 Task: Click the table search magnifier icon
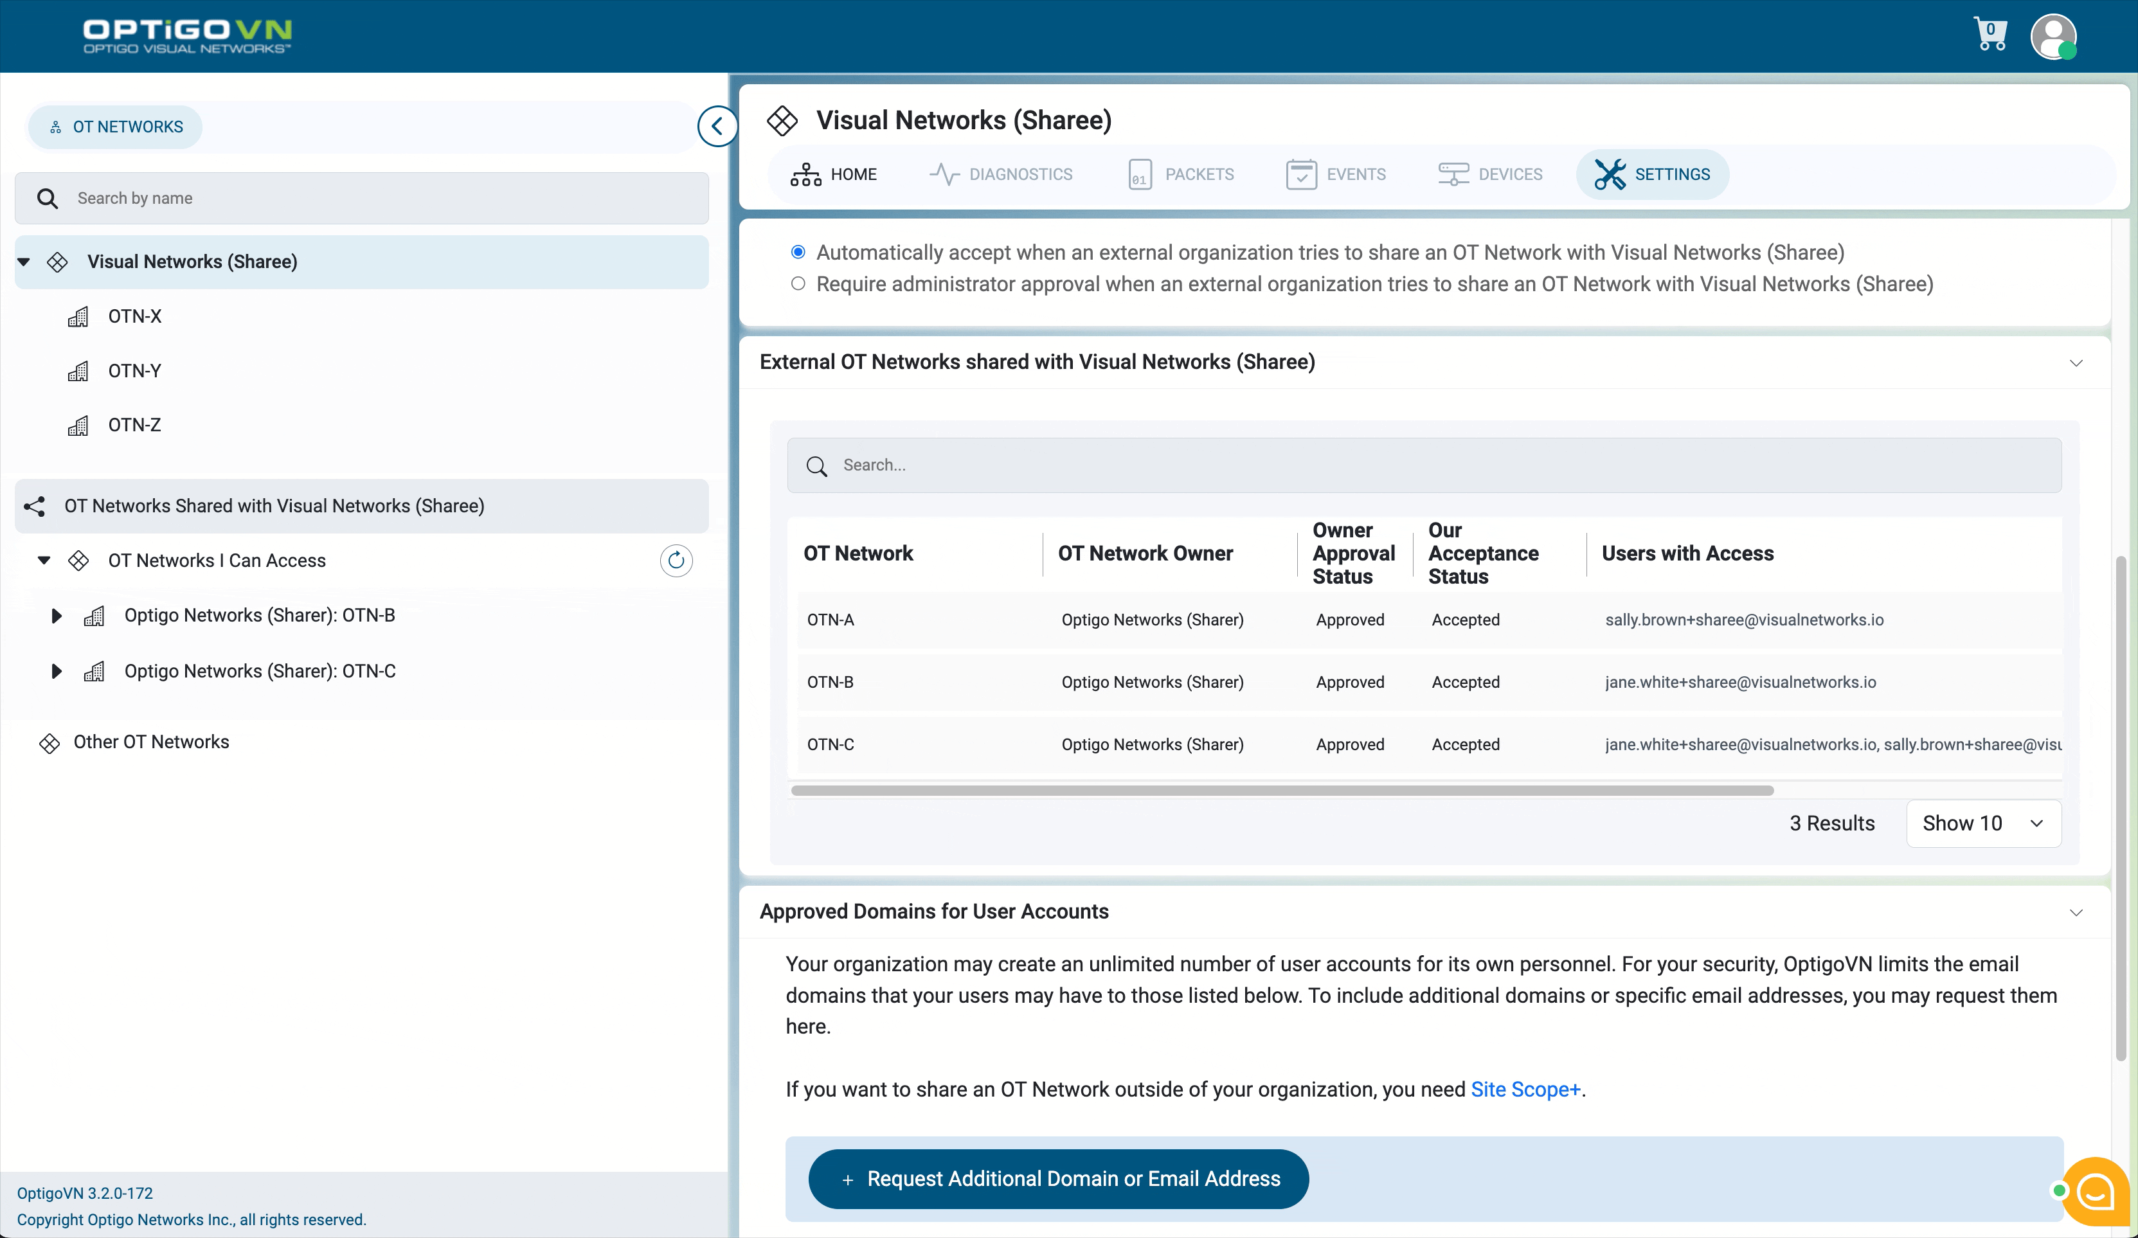click(816, 466)
